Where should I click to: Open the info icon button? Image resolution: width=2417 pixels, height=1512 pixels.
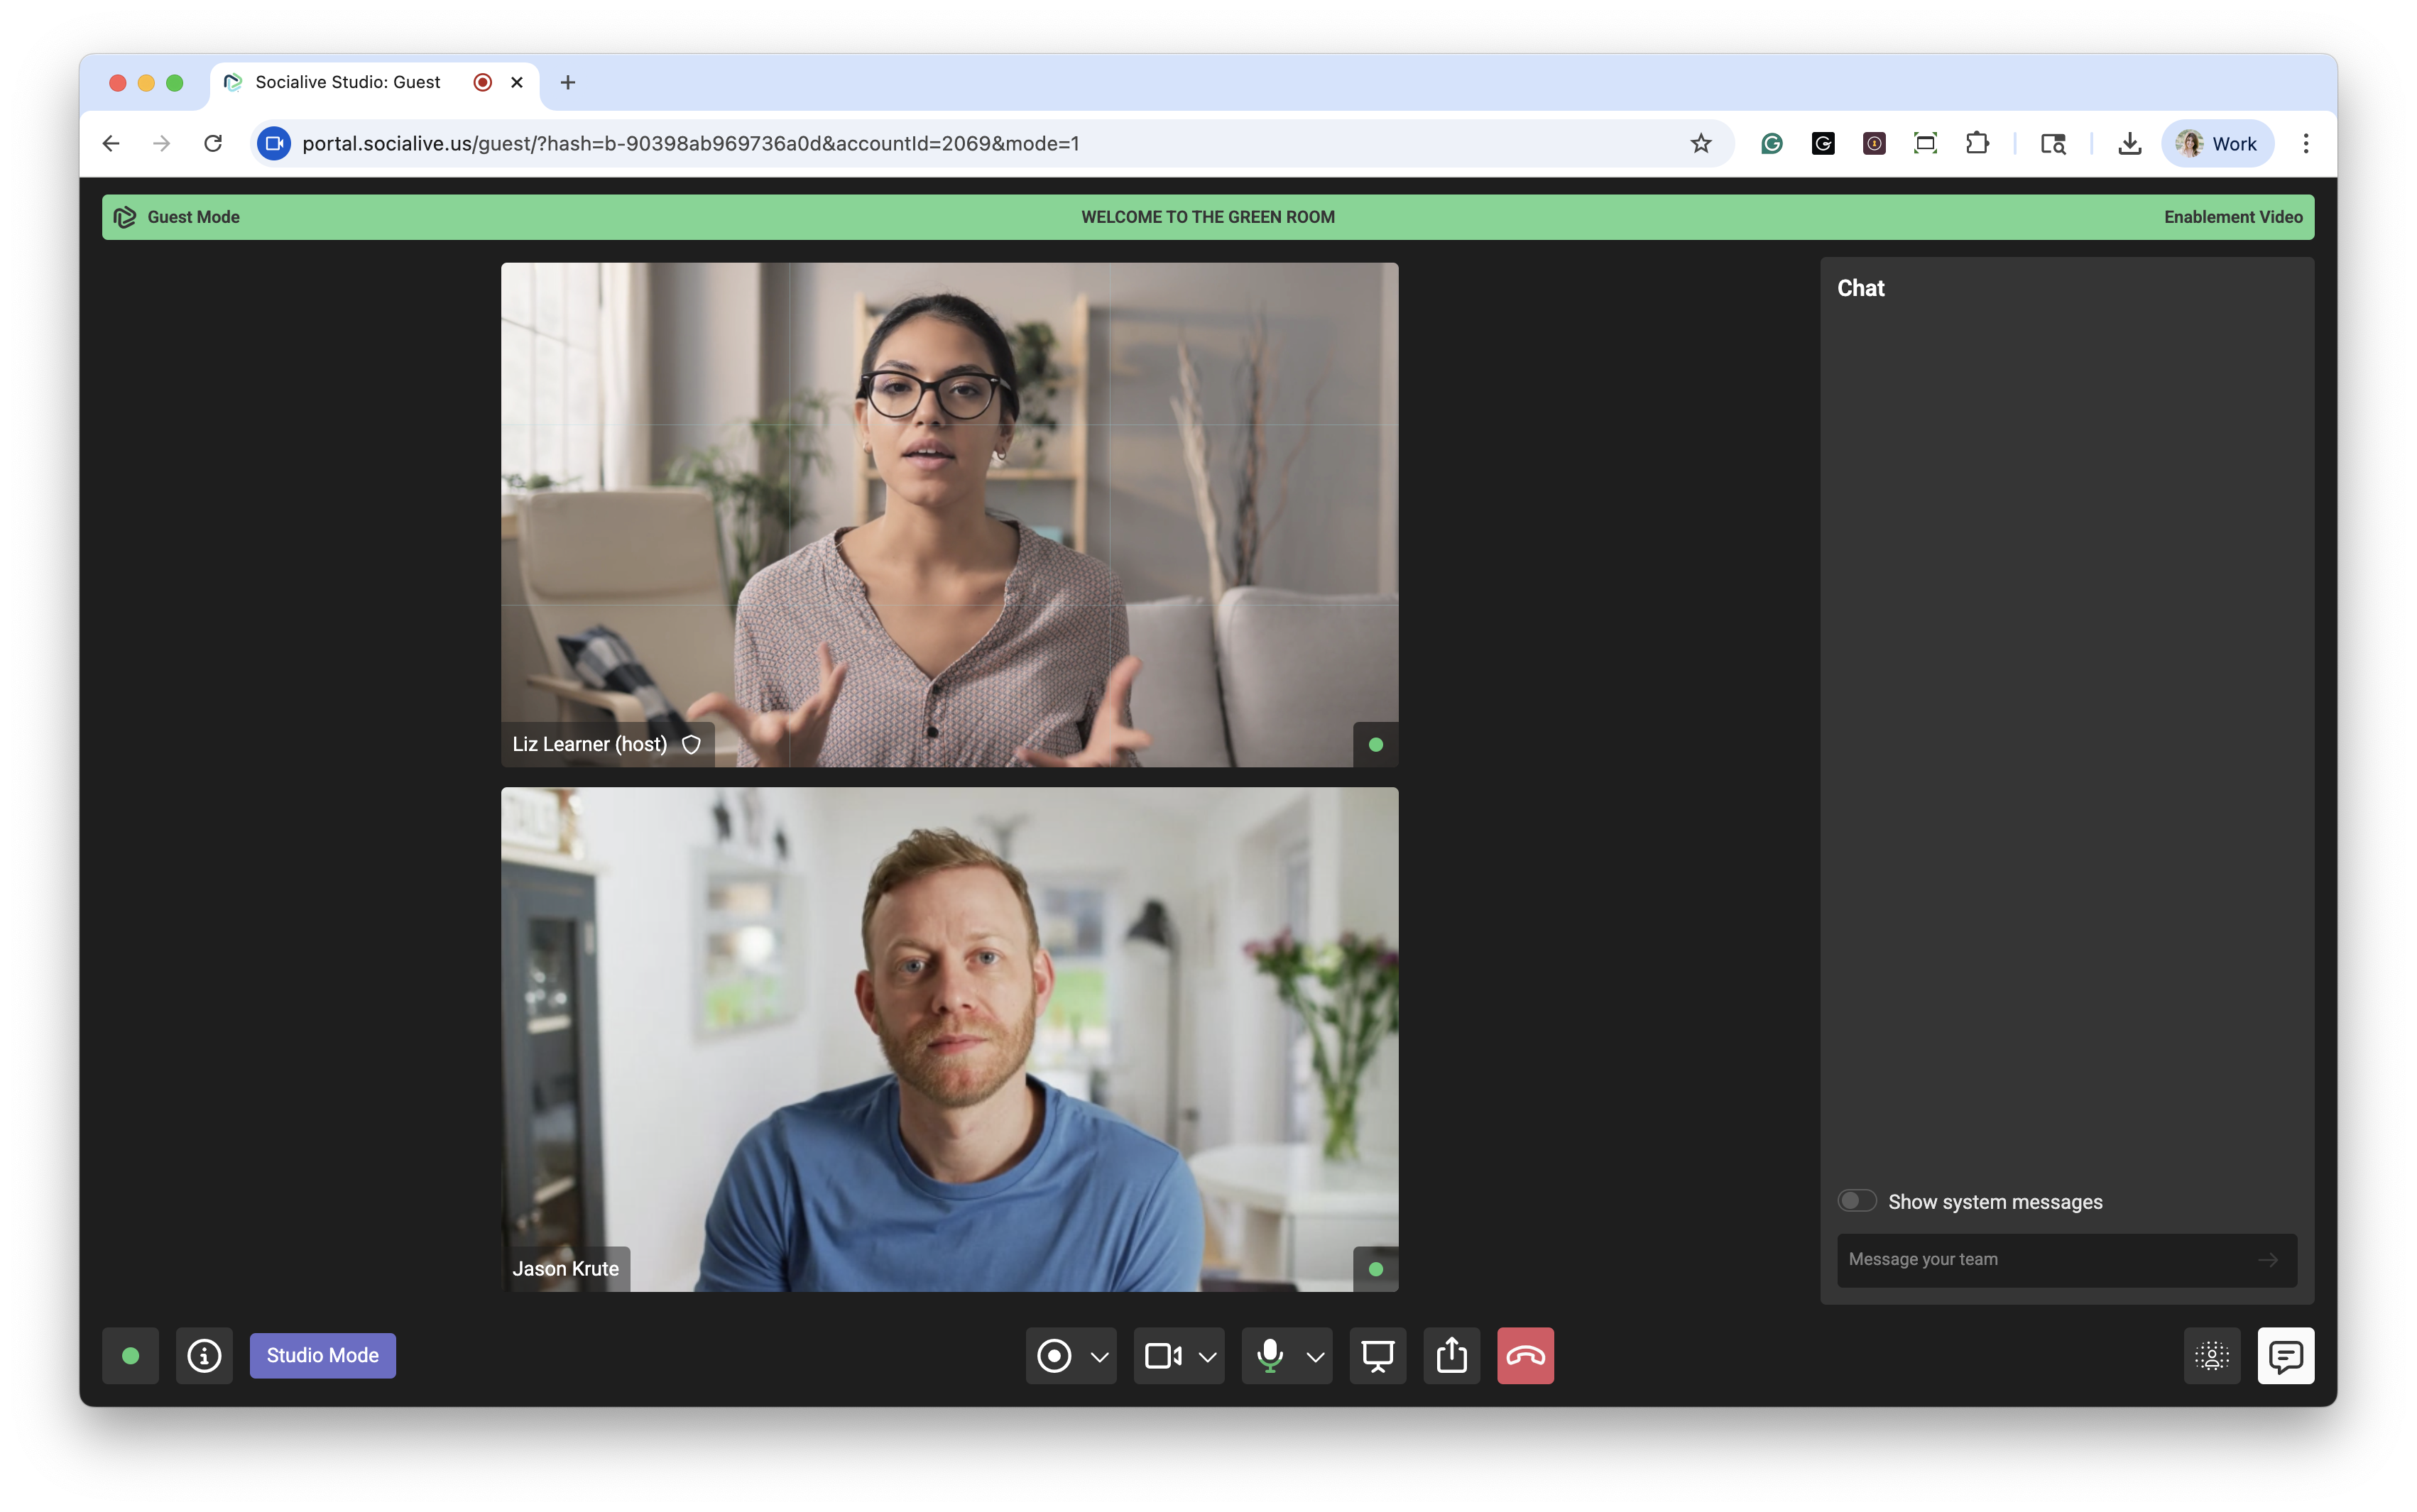click(x=204, y=1356)
